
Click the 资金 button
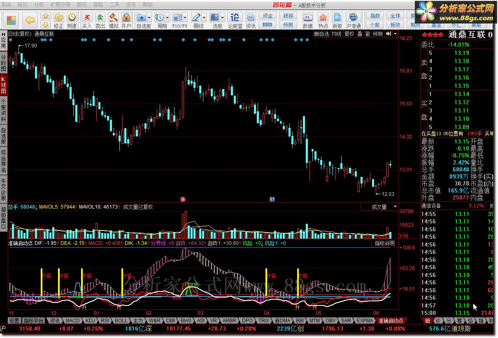point(268,16)
